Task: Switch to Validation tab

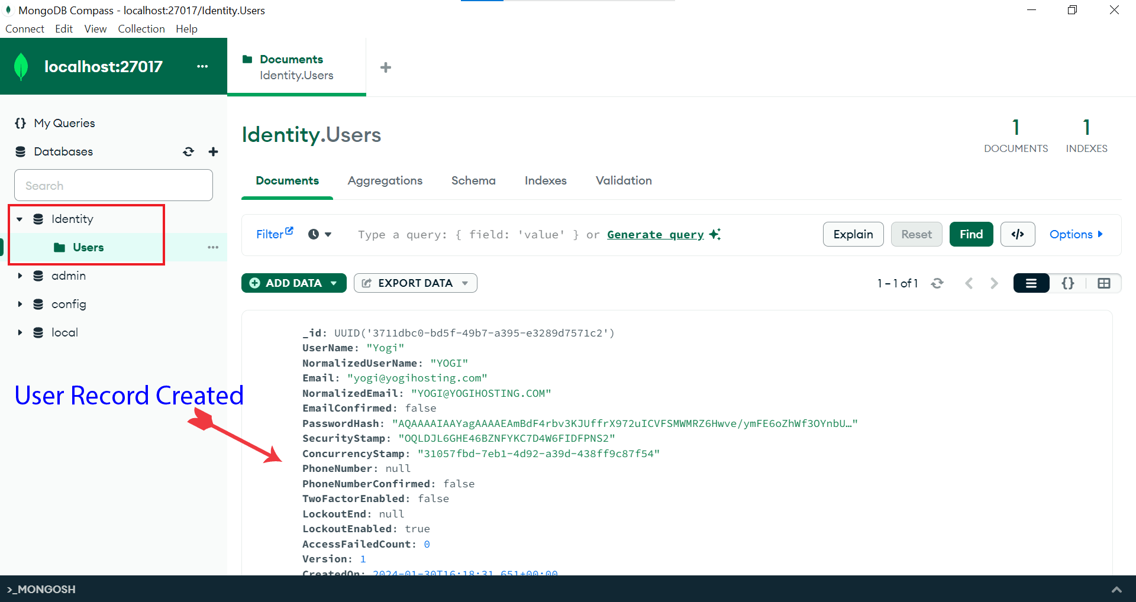Action: tap(624, 180)
